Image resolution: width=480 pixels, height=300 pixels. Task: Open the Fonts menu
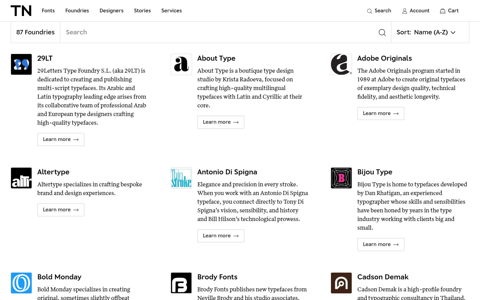pyautogui.click(x=48, y=11)
